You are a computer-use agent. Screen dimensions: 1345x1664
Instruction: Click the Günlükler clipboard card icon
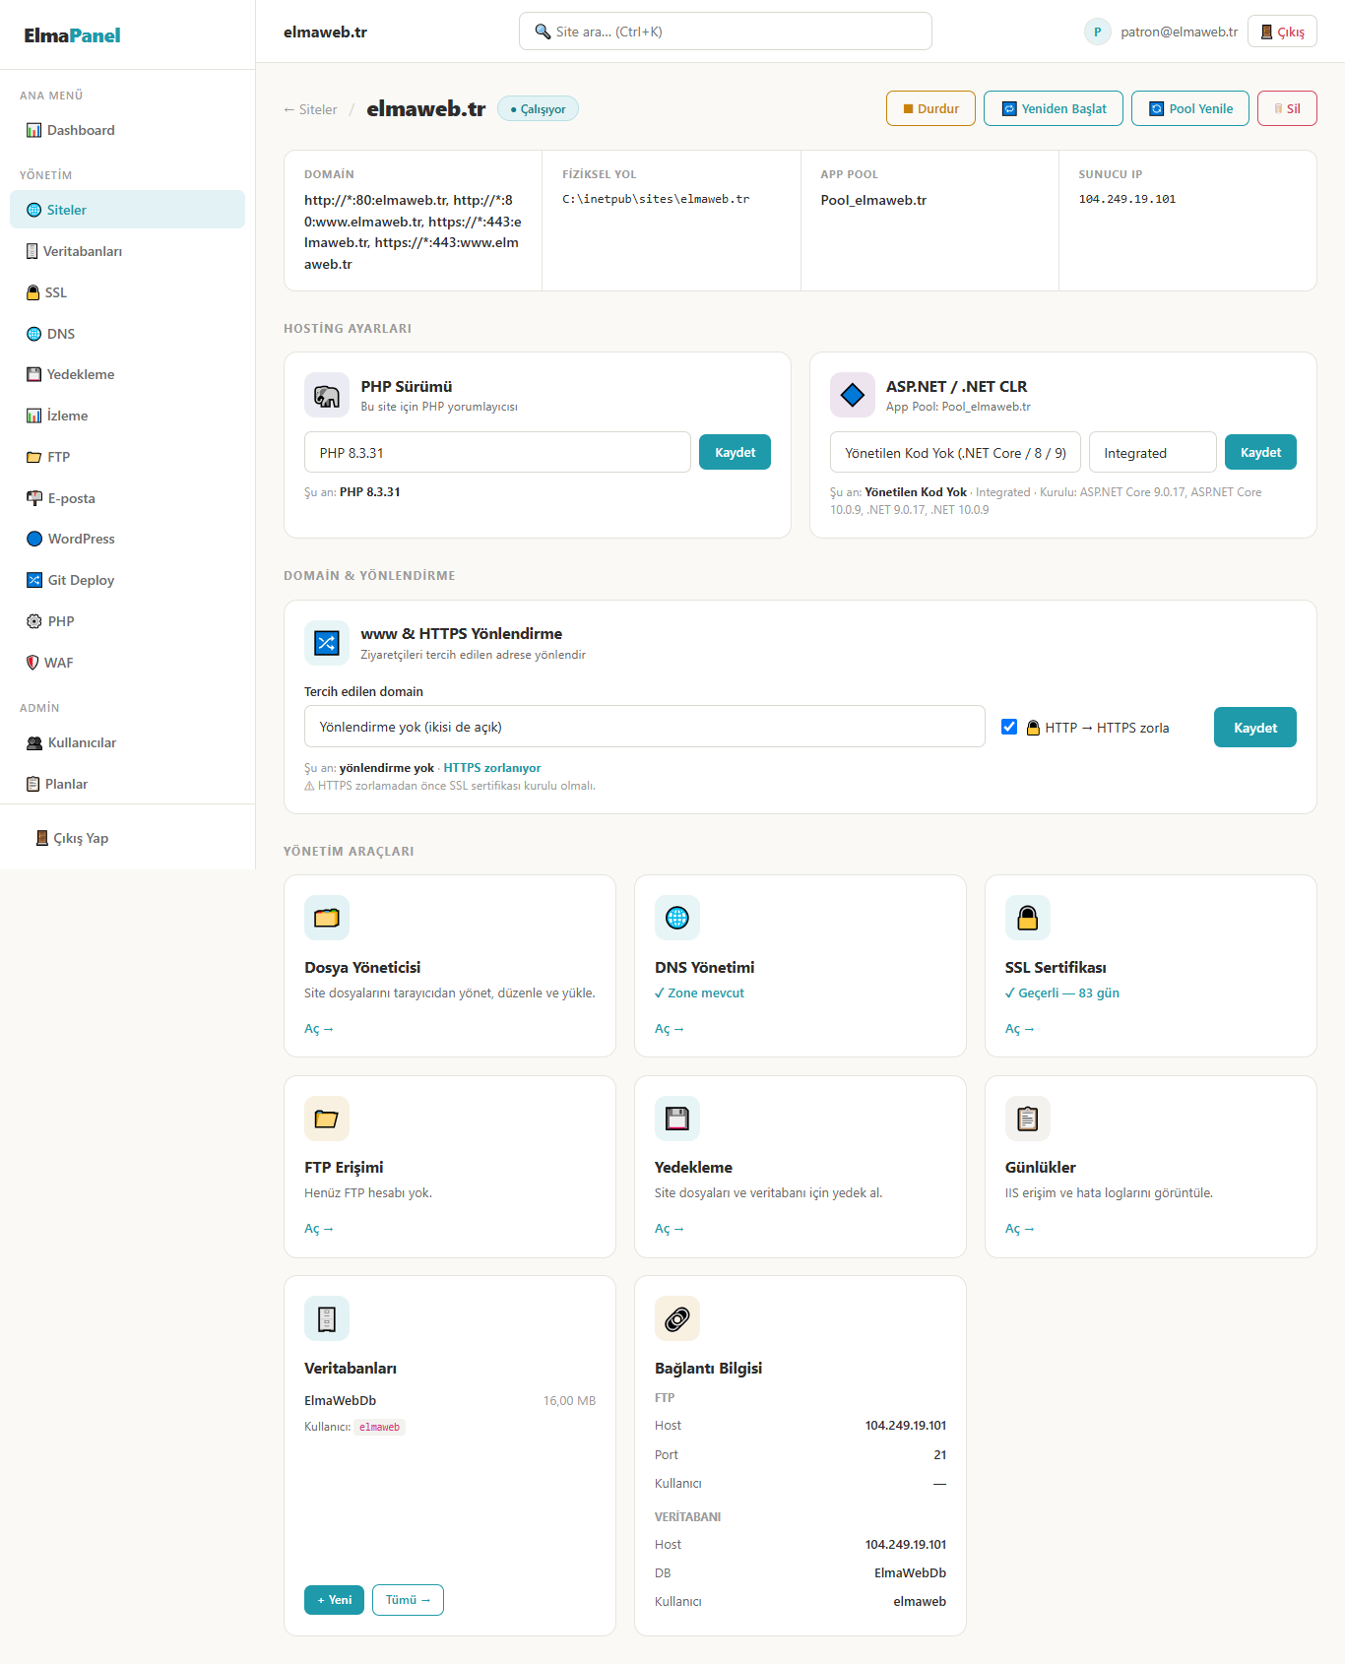click(1028, 1119)
